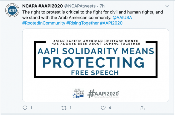Image resolution: width=175 pixels, height=115 pixels.
Task: Click the #RootedInCommunity hashtag
Action: click(43, 23)
